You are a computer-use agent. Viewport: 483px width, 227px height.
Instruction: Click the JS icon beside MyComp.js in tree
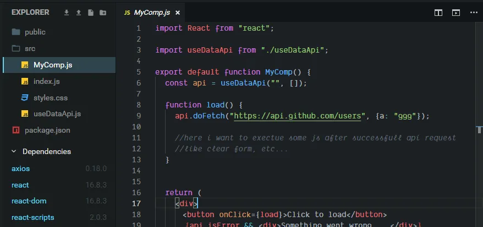(25, 65)
